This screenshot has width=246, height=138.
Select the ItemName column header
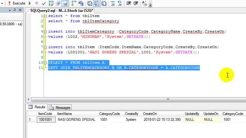click(65, 114)
